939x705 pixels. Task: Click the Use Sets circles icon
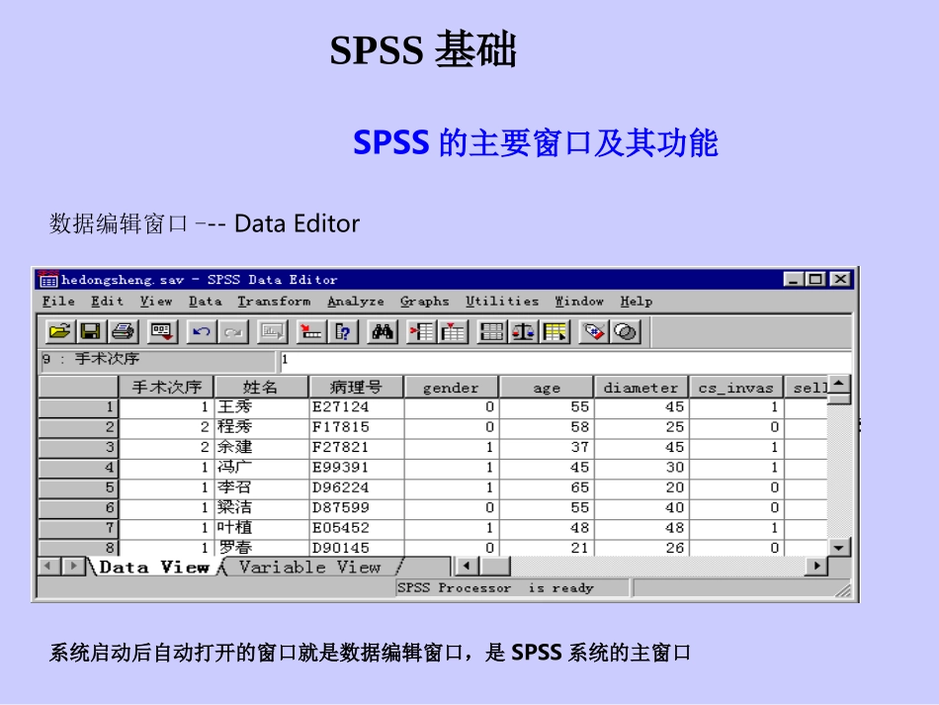626,331
